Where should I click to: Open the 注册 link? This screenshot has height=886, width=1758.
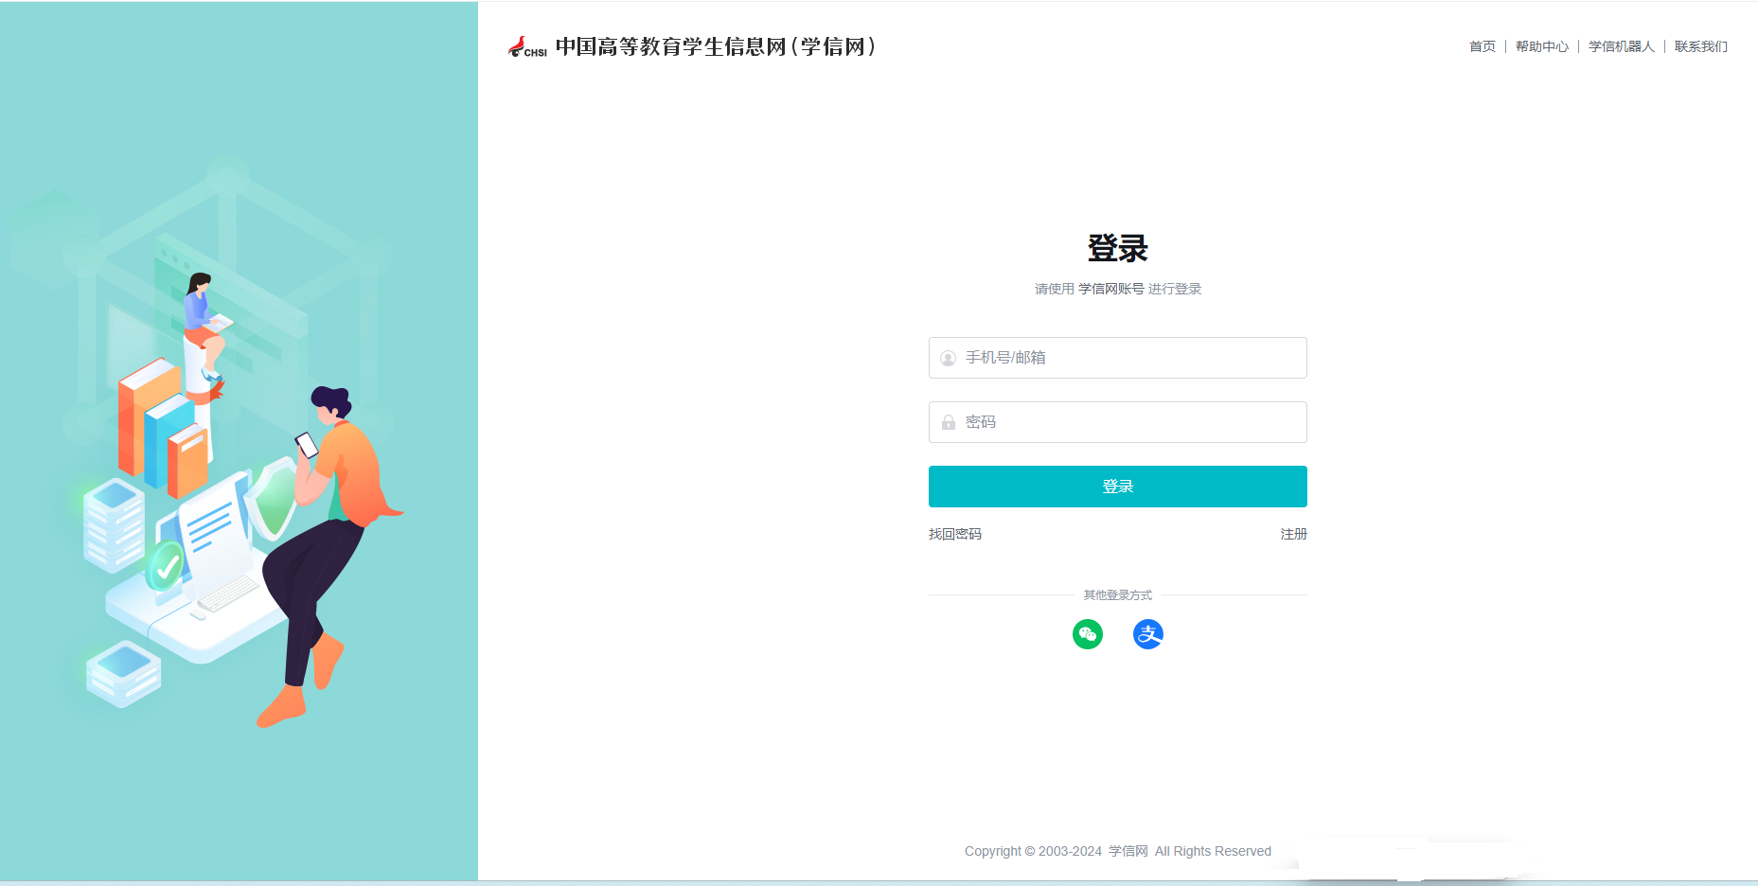click(1293, 534)
